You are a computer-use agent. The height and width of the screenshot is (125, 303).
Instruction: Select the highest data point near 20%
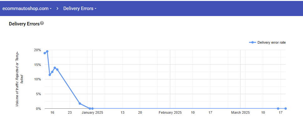click(x=47, y=52)
